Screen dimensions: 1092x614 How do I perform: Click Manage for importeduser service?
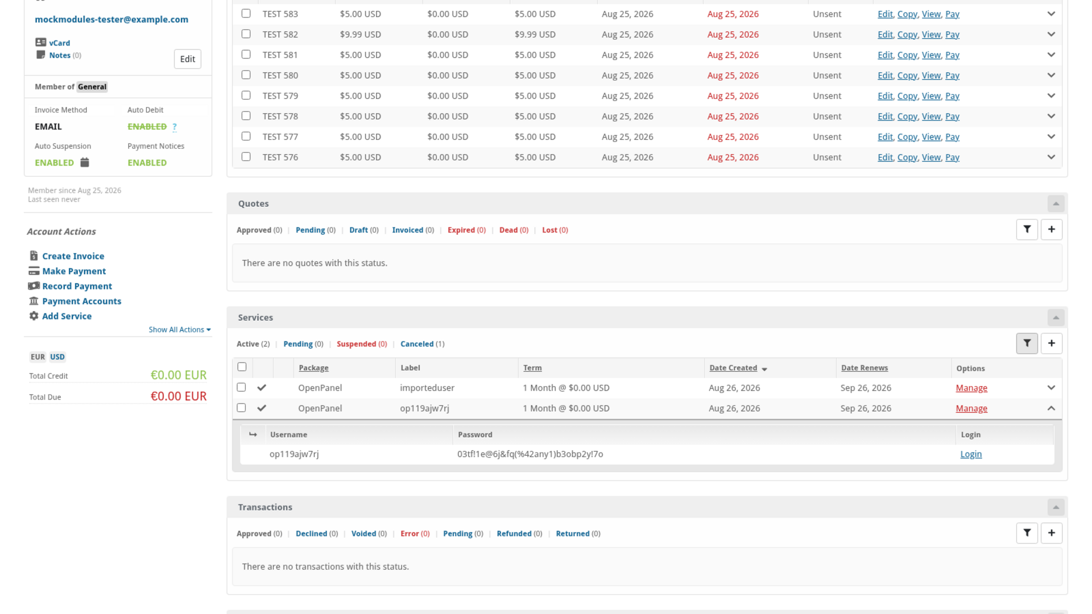(x=971, y=388)
